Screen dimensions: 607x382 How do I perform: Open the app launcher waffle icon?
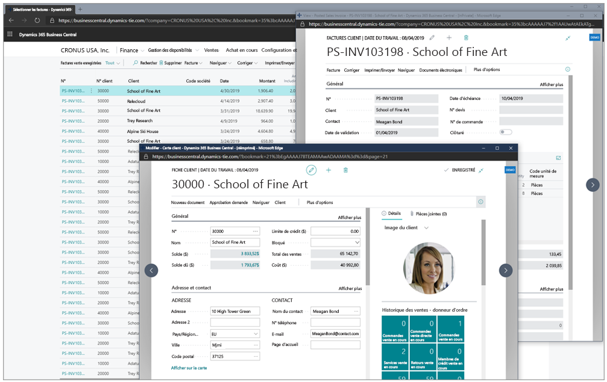click(x=10, y=34)
